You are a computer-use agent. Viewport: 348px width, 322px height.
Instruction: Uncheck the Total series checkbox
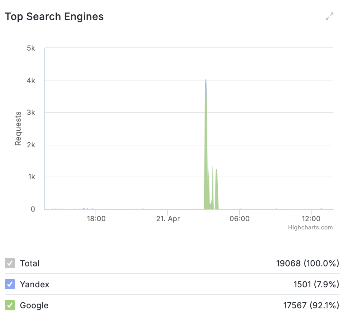click(x=10, y=263)
